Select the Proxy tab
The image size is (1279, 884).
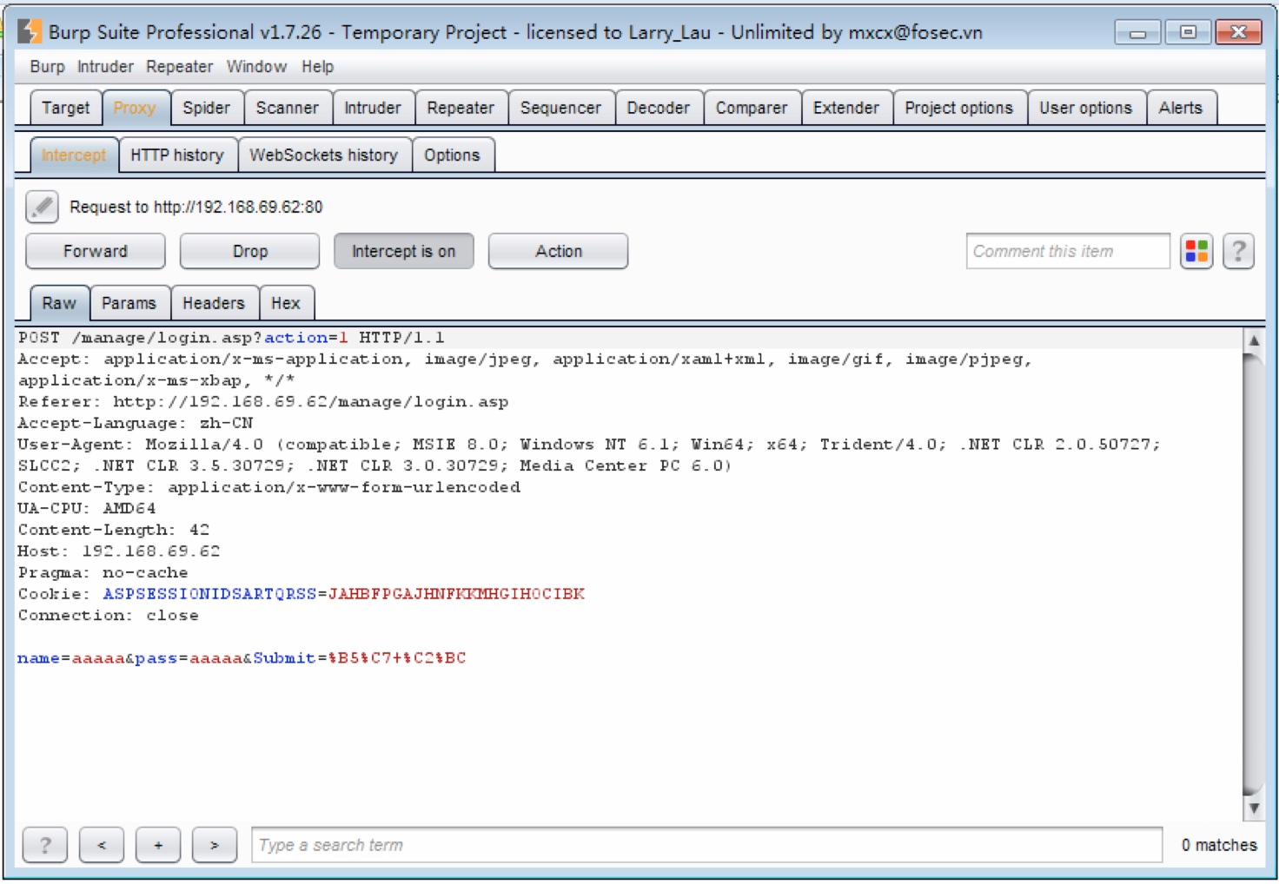point(135,108)
